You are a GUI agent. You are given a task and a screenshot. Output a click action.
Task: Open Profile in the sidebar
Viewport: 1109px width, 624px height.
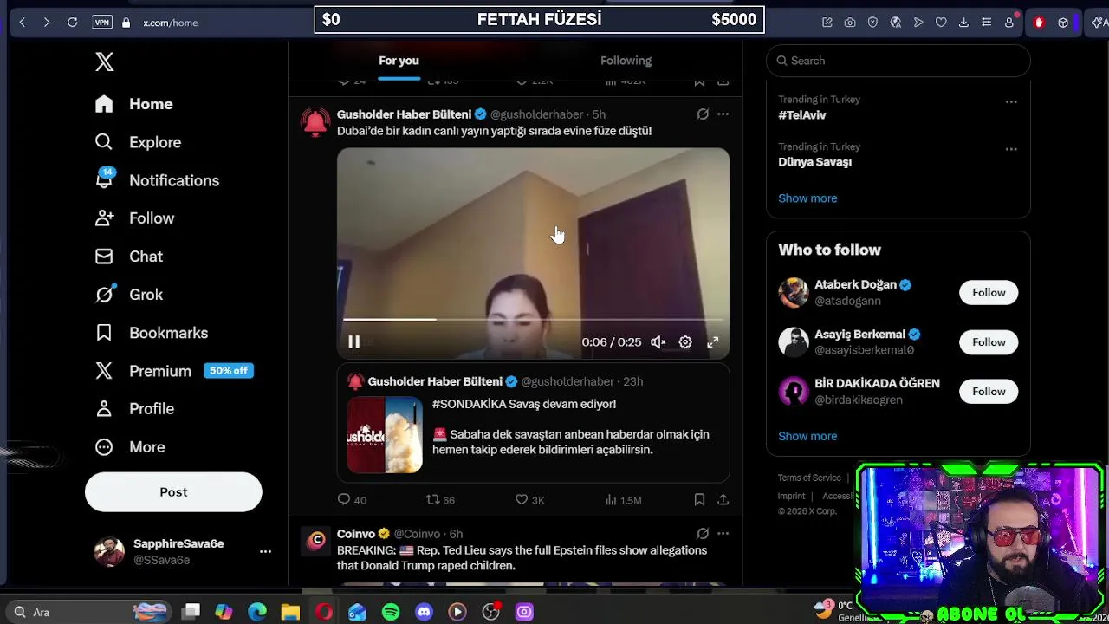[x=134, y=409]
